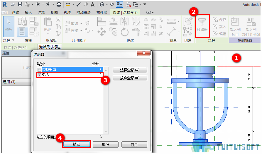The image size is (262, 154).
Task: Select the 参照平面 row in category list
Action: tap(70, 69)
